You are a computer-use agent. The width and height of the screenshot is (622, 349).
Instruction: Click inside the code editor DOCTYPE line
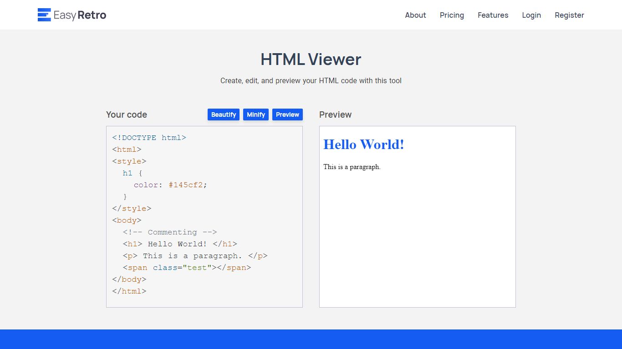click(149, 138)
